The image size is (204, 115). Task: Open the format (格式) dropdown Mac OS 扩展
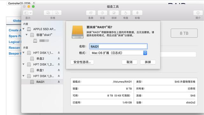(x=118, y=53)
